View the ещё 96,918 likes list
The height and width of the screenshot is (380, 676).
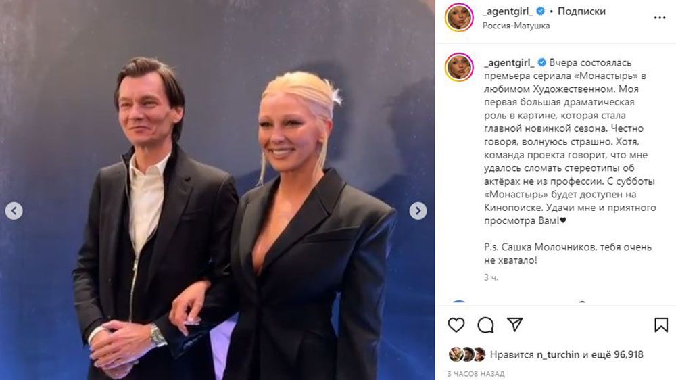coord(617,354)
